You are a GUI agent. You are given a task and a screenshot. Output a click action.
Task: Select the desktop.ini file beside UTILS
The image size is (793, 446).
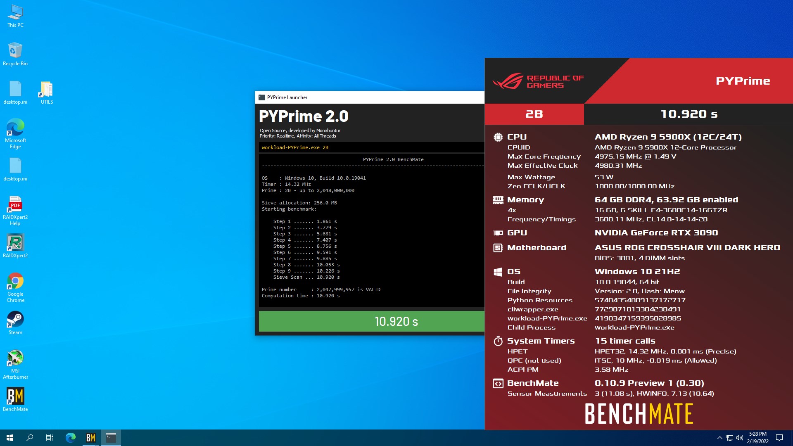coord(15,93)
